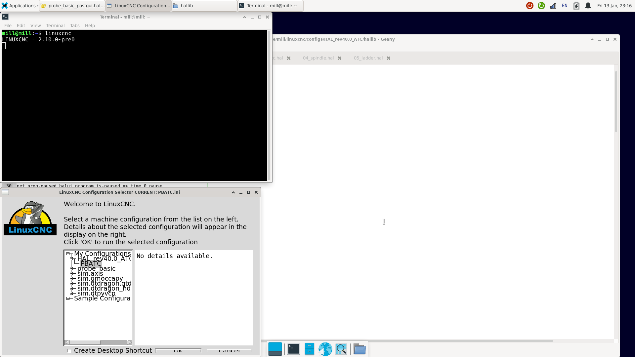Screen dimensions: 635x357
Task: Collapse the HAL_rev40.0_ATC tree node
Action: [71, 259]
